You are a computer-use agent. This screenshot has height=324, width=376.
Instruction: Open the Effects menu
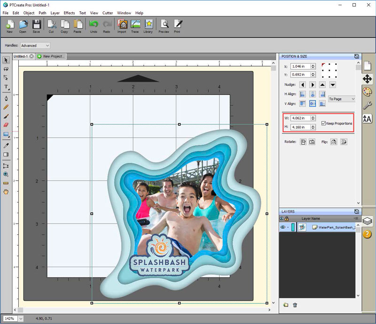click(69, 13)
